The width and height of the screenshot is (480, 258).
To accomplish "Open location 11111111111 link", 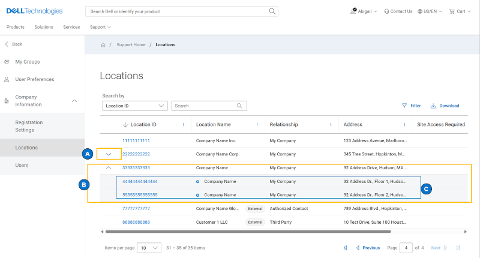I will pyautogui.click(x=136, y=141).
